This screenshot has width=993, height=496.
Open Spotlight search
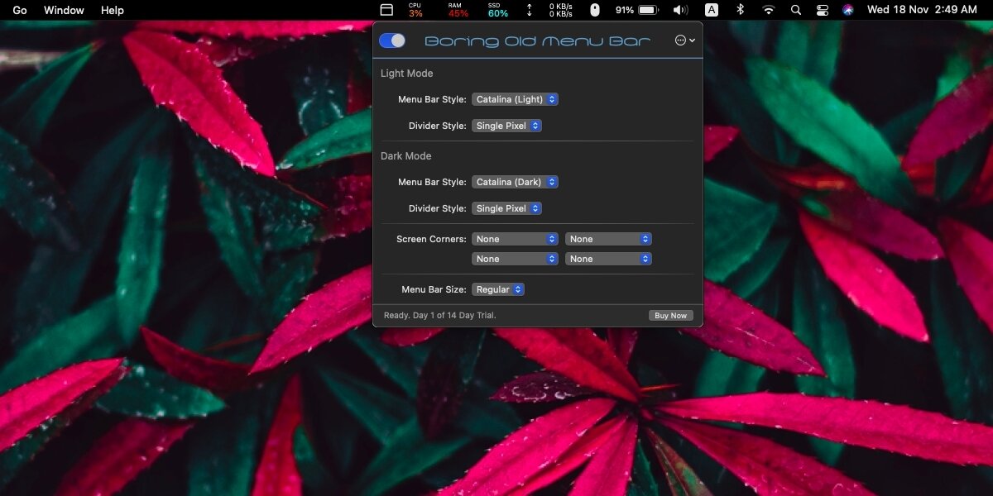(x=796, y=10)
